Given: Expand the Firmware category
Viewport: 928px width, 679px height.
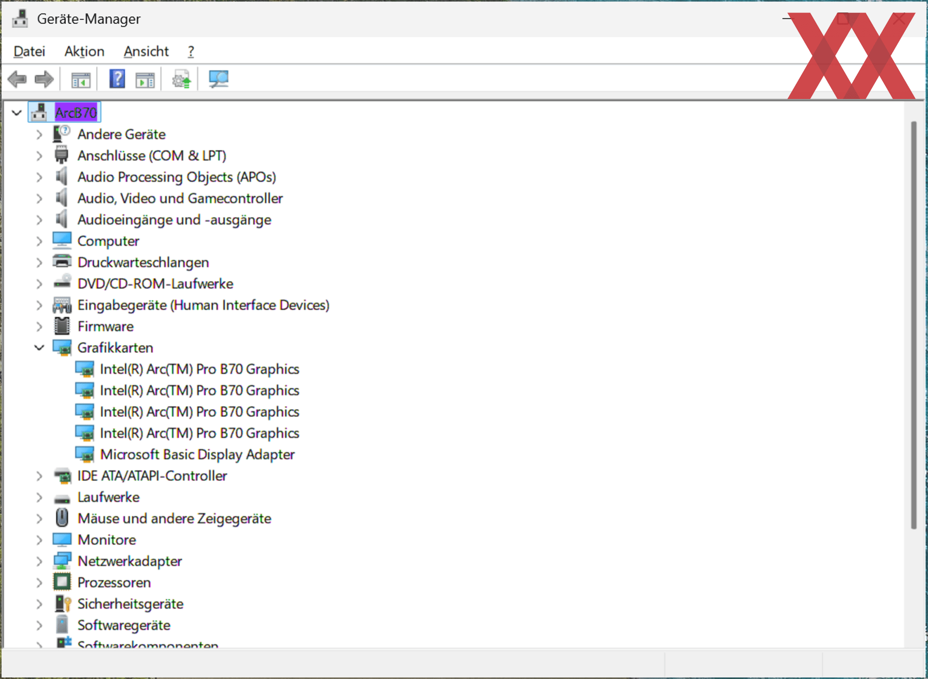Looking at the screenshot, I should pos(39,326).
